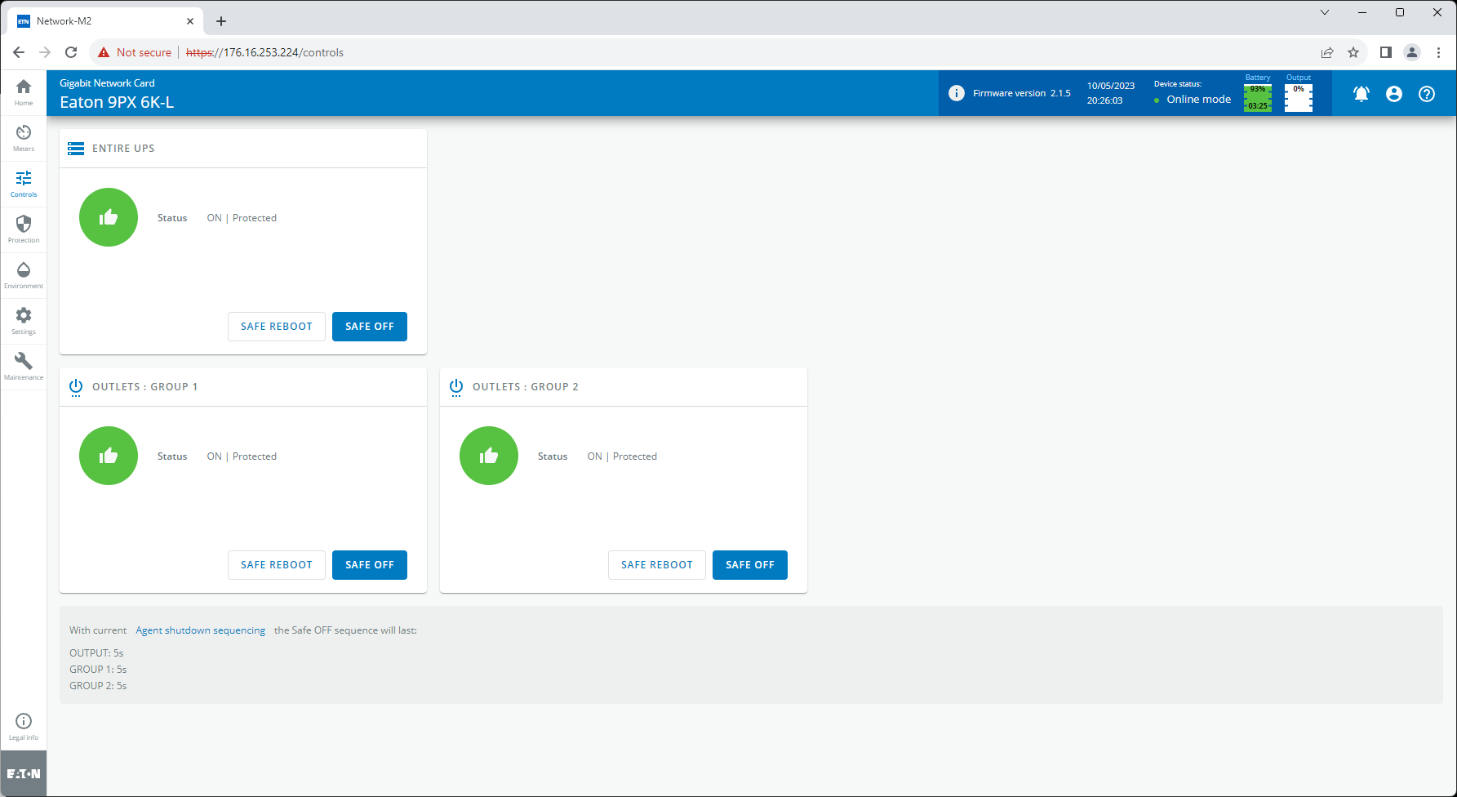
Task: Click the Outlets Group 2 power icon
Action: (456, 387)
